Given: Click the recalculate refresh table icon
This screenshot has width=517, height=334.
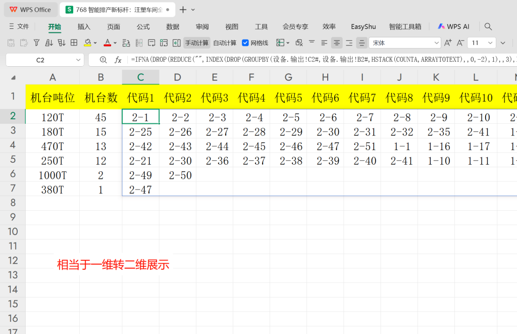Looking at the screenshot, I should [x=164, y=43].
